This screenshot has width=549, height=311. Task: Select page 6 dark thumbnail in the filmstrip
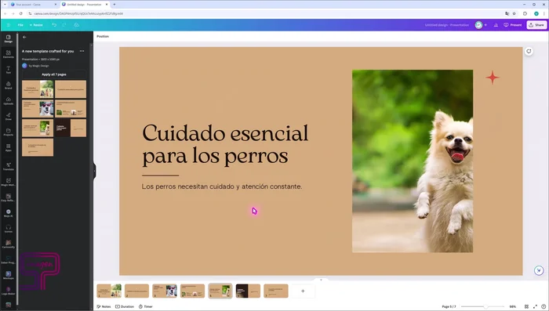point(248,291)
